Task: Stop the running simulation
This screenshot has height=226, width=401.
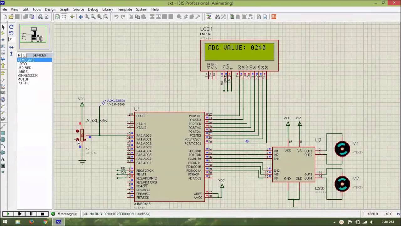Action: [x=43, y=214]
